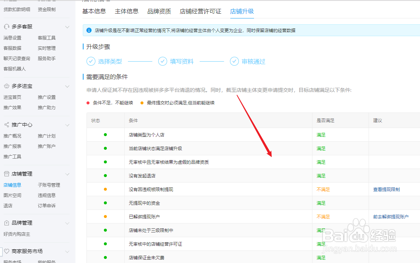Viewport: 420px width, 263px height.
Task: Open 推广概况 in sidebar
Action: 12,136
